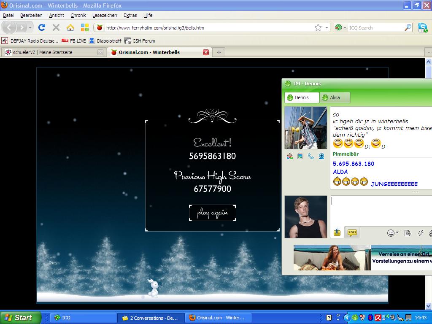Click the lightning bolt icon in ICQ
The width and height of the screenshot is (432, 324).
pos(420,233)
